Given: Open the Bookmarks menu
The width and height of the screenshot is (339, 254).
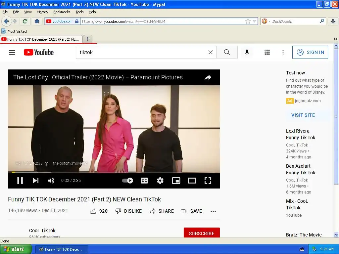Looking at the screenshot, I should pos(62,12).
